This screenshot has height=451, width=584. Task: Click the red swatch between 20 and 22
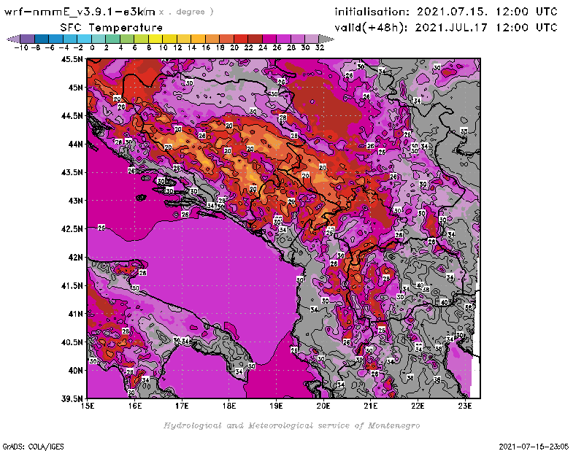(241, 39)
